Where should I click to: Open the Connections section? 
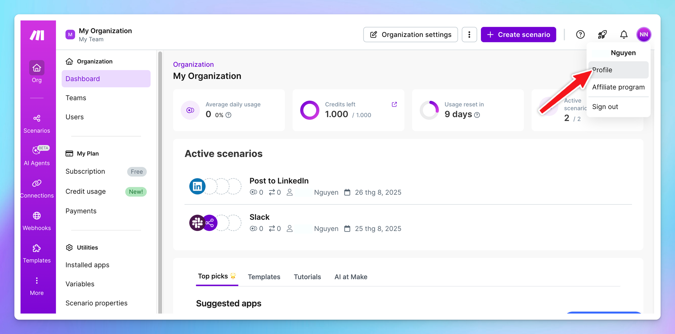37,189
